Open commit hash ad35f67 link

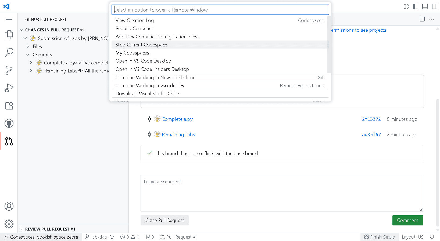[371, 134]
